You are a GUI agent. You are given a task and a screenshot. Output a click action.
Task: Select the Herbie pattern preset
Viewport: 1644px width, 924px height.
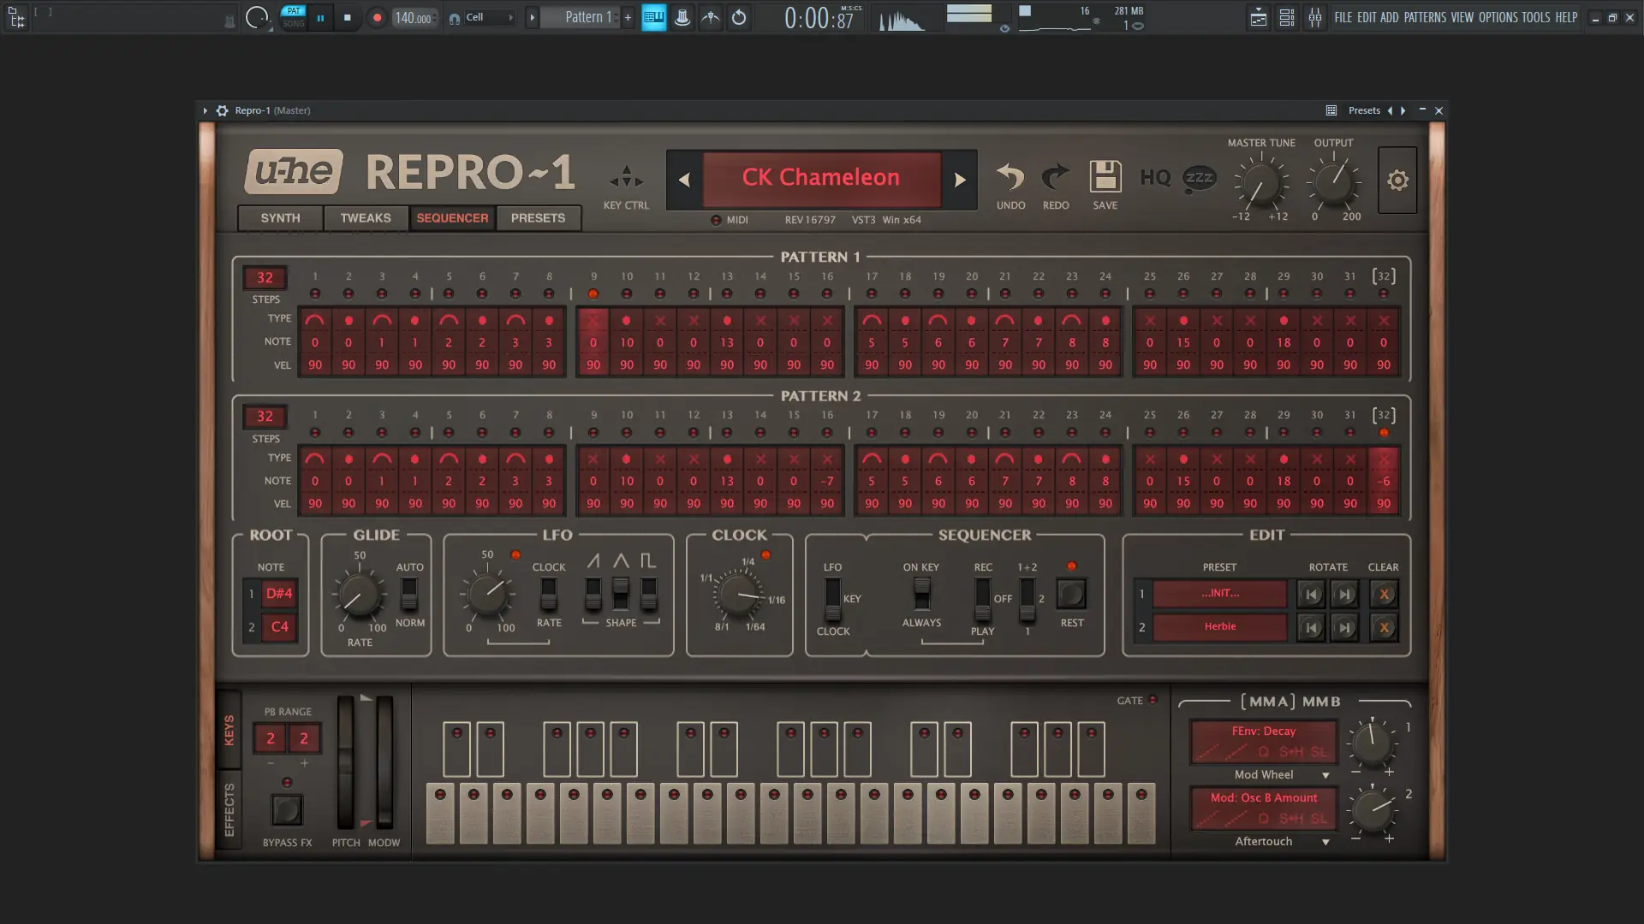(x=1219, y=626)
